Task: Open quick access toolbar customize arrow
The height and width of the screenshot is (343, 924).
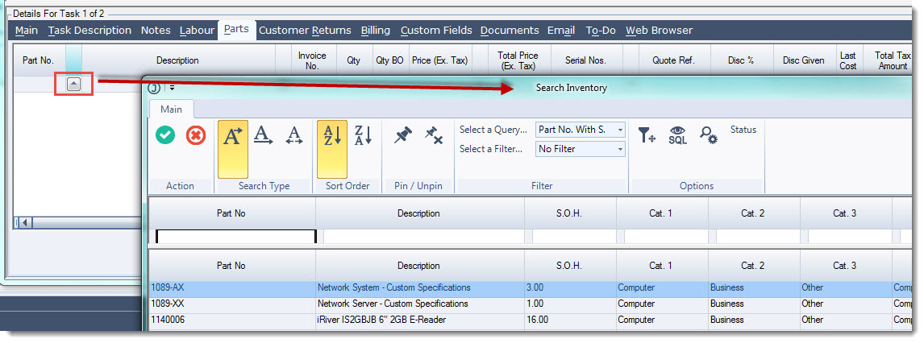Action: point(172,89)
